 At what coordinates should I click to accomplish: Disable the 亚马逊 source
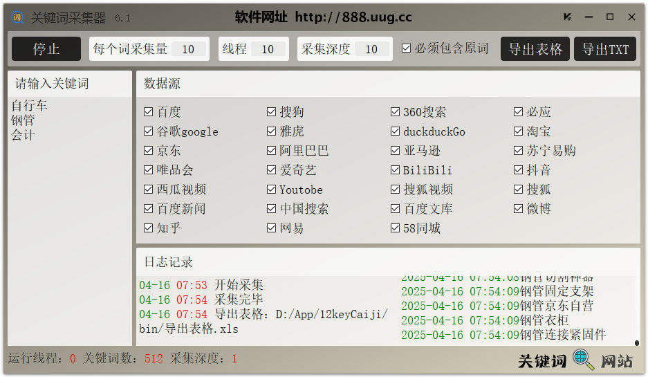(x=395, y=151)
